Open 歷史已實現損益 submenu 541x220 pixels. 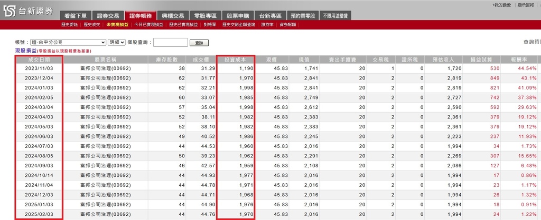[x=183, y=25]
